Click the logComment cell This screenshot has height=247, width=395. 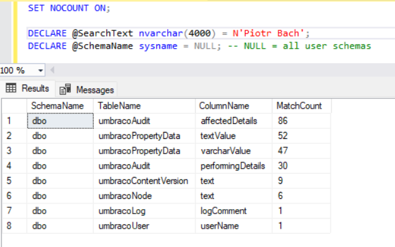click(x=234, y=211)
